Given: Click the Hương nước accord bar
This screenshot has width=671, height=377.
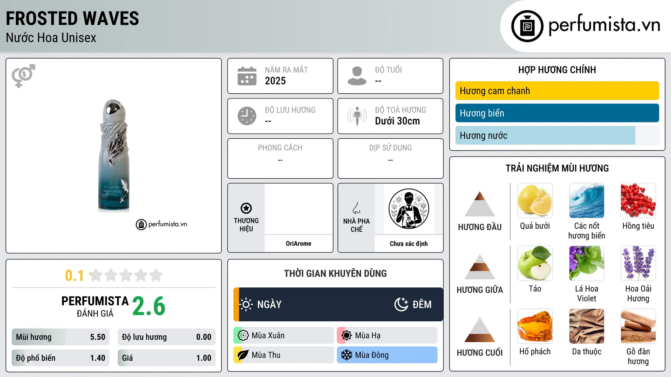Looking at the screenshot, I should (x=557, y=135).
